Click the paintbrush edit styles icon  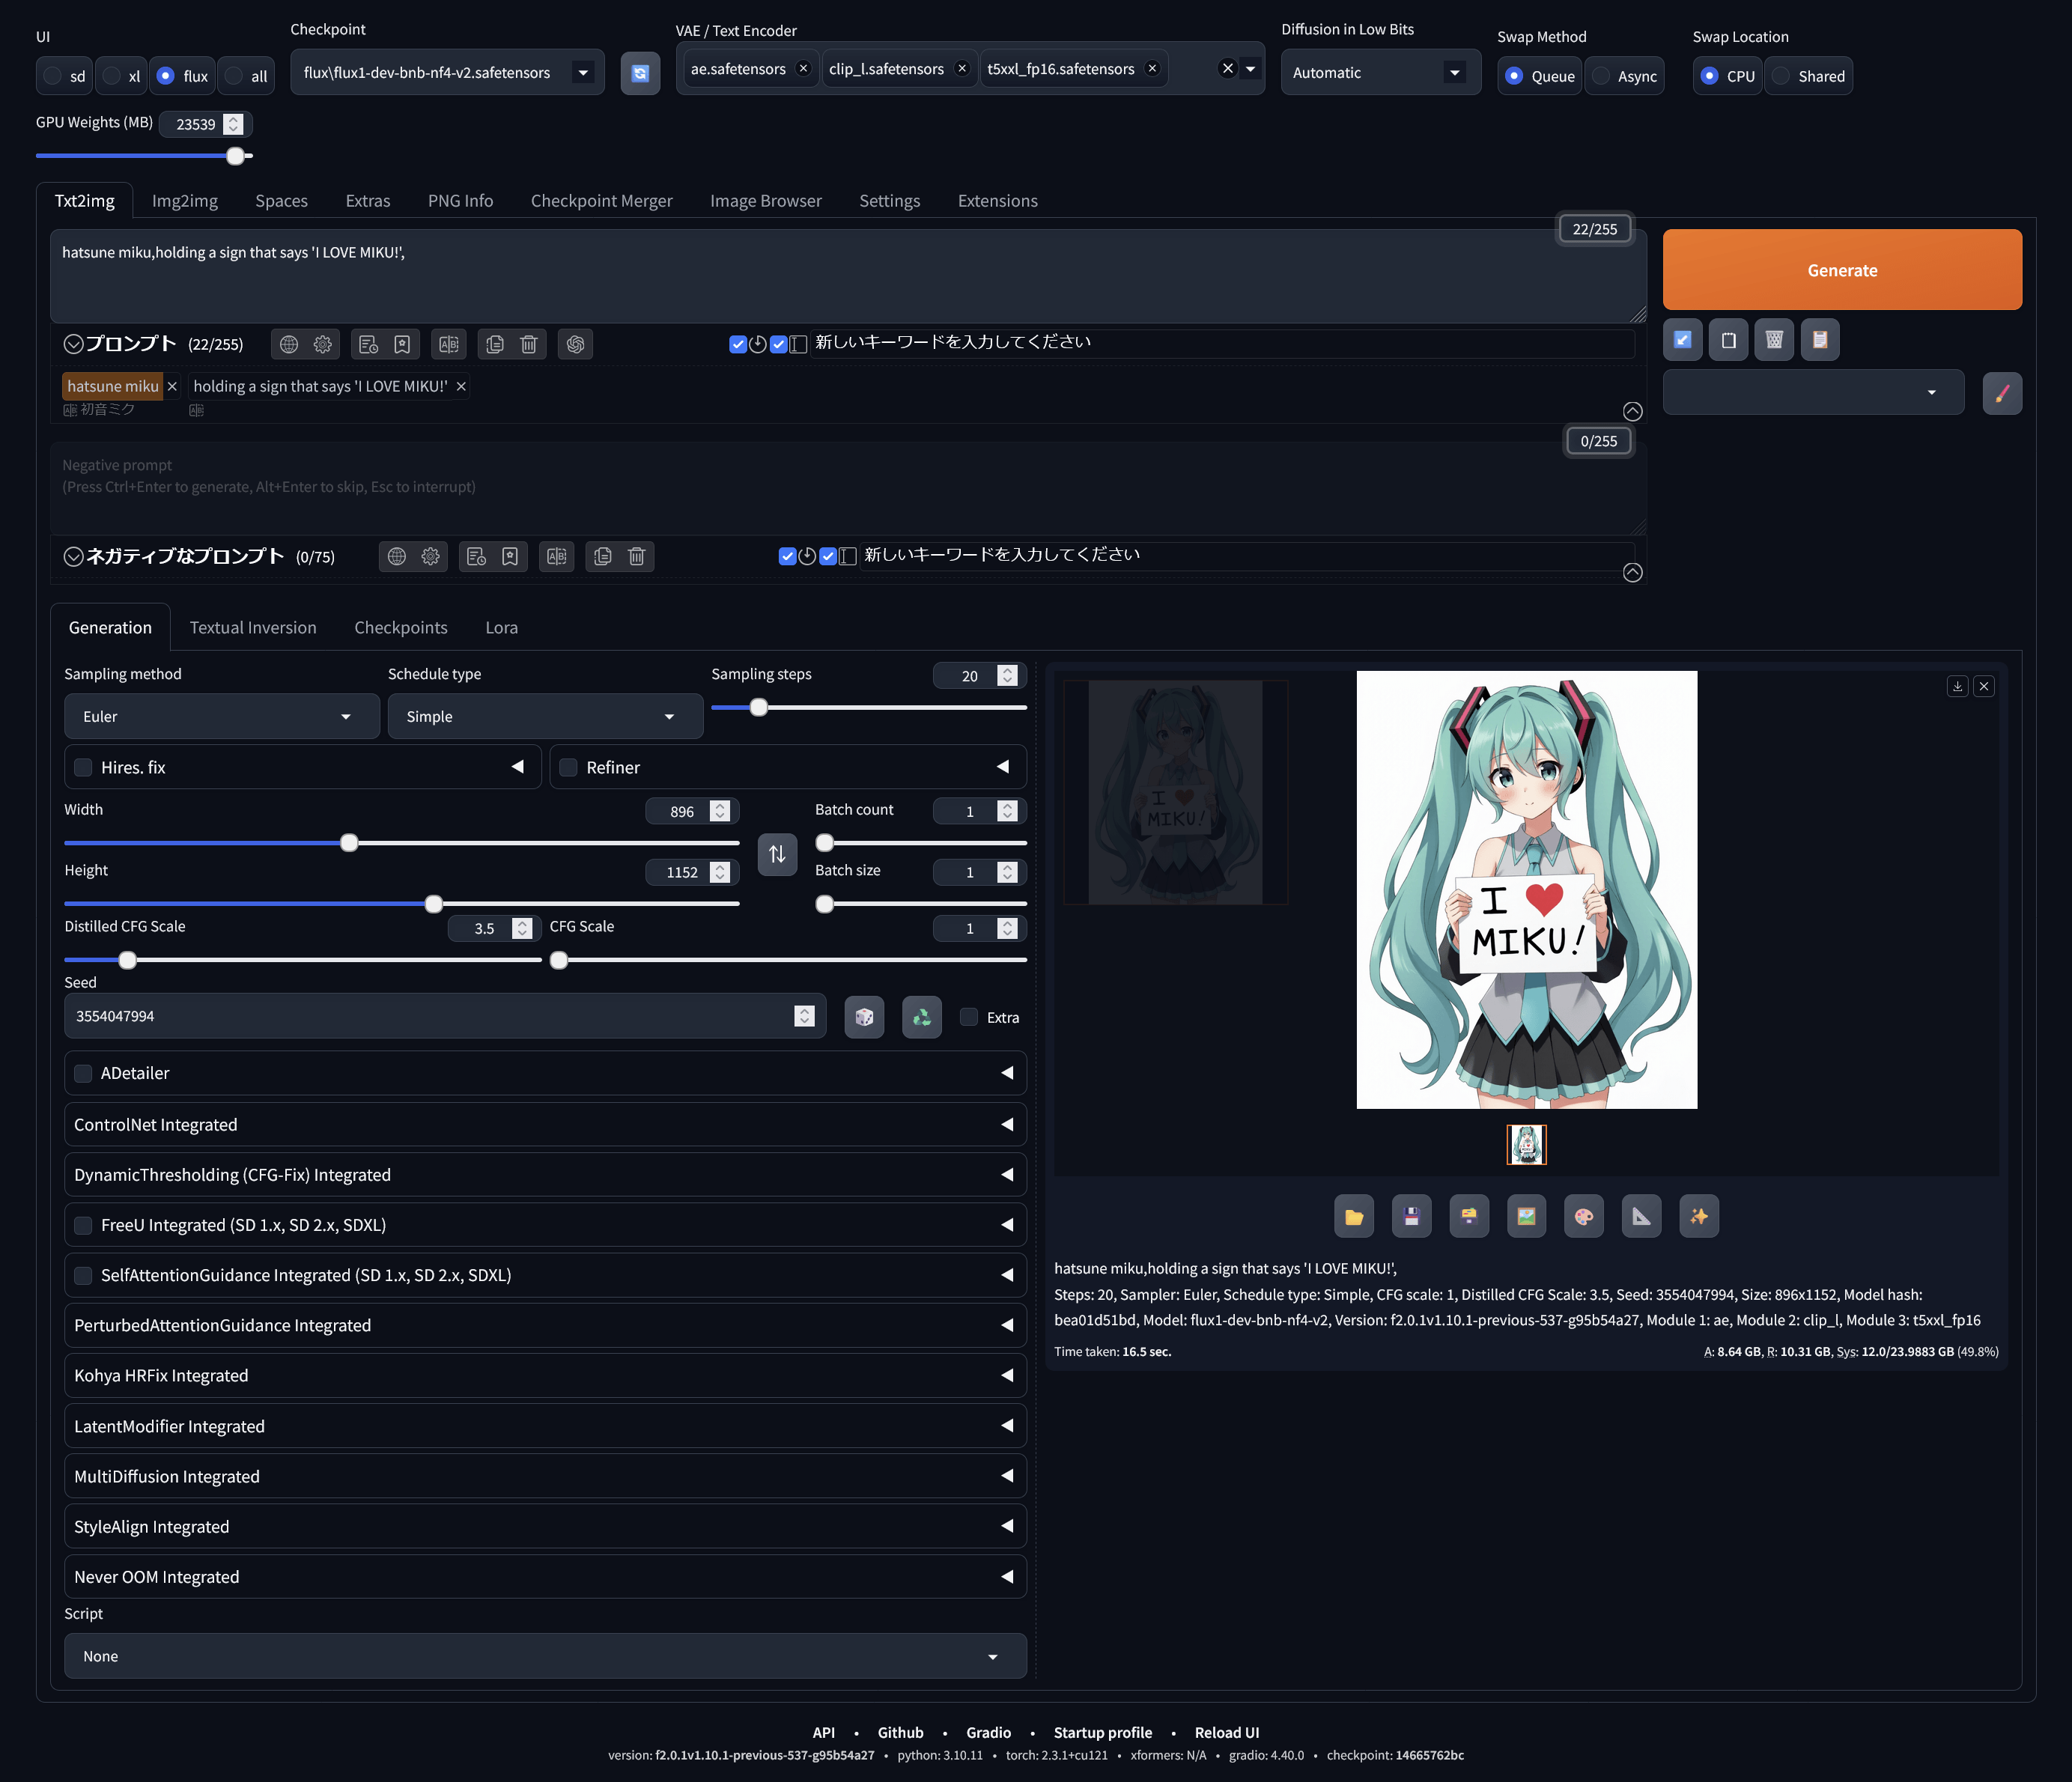pos(2001,393)
